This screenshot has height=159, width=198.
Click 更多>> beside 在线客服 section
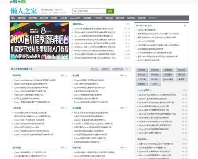[x=124, y=108]
